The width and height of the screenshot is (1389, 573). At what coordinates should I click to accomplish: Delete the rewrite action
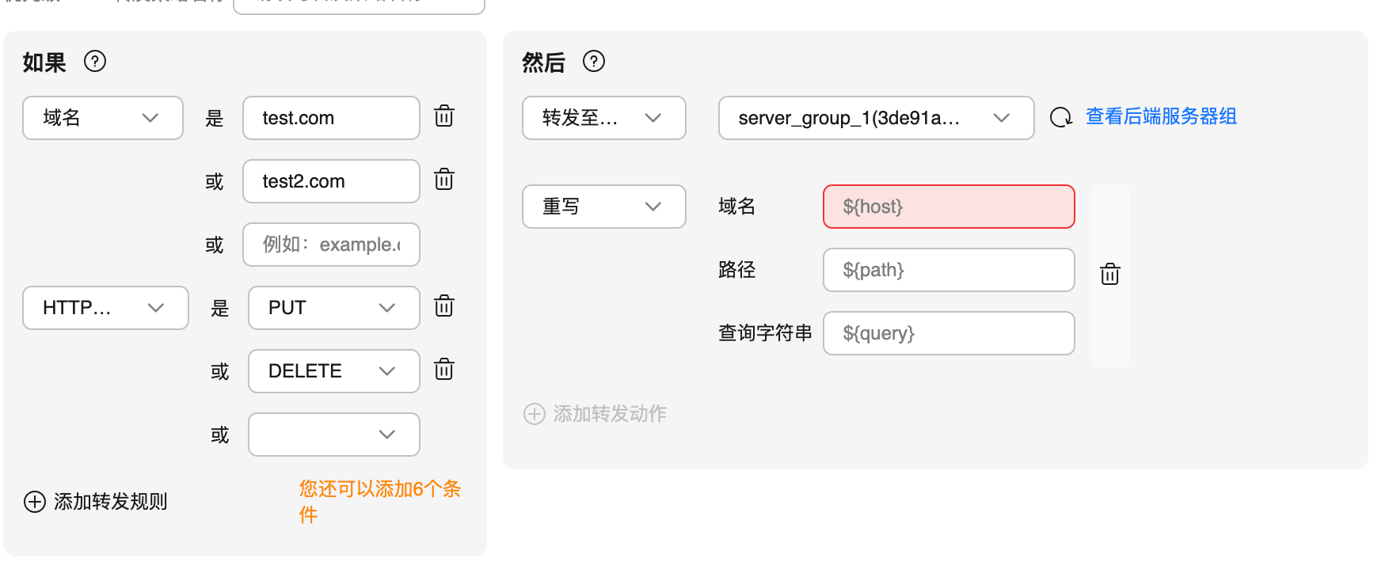1109,275
